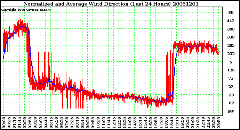240x130 pixels.
Task: Click the 05:15 time label
Action: (x=51, y=123)
